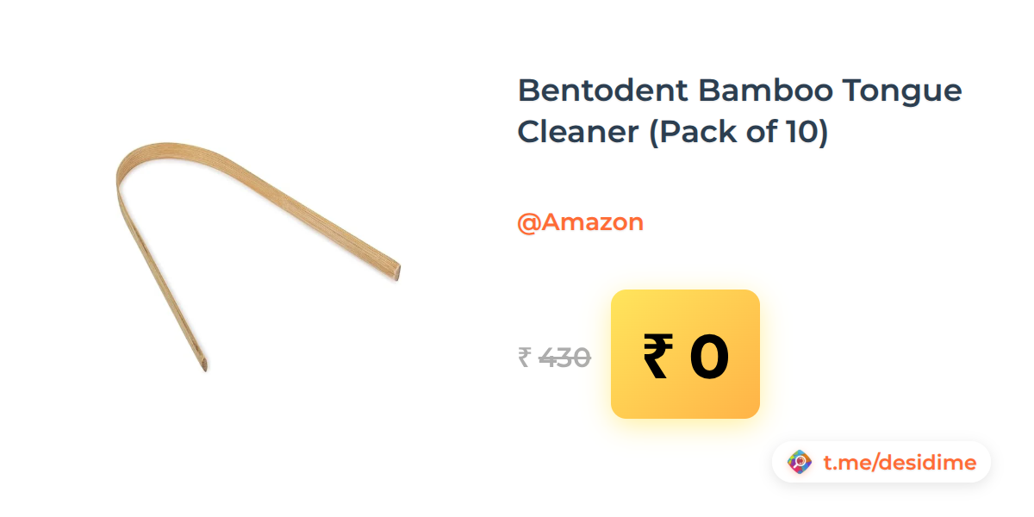Click the curved bend of the tongue cleaner

coord(138,164)
